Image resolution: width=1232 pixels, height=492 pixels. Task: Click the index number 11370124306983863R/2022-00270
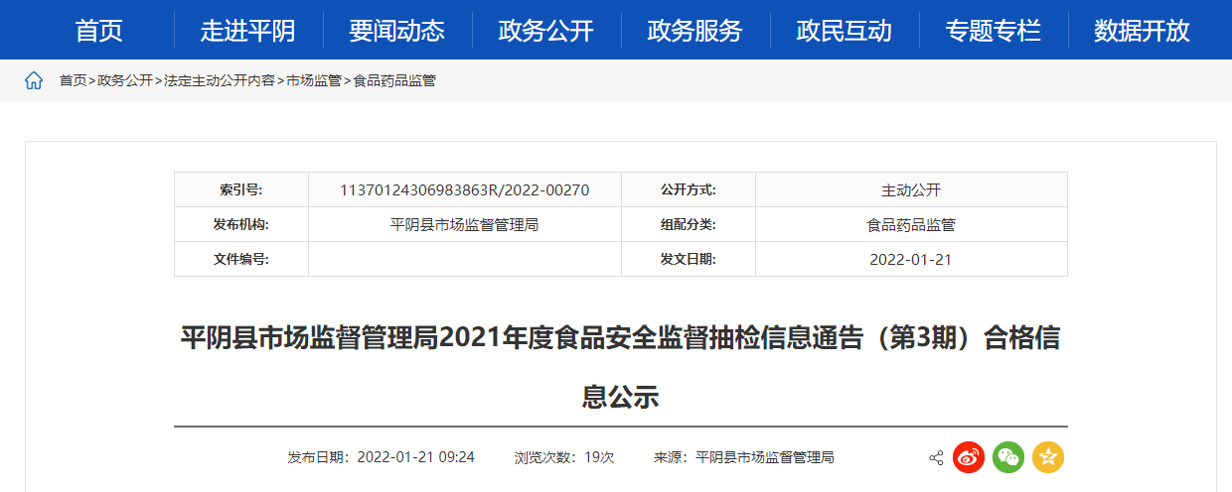point(464,189)
